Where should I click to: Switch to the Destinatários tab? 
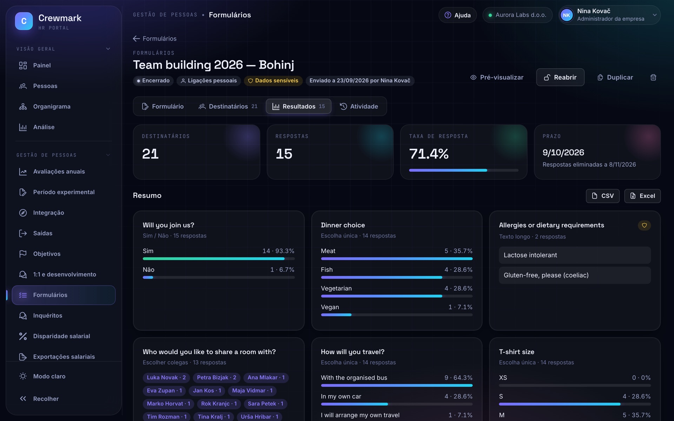228,106
